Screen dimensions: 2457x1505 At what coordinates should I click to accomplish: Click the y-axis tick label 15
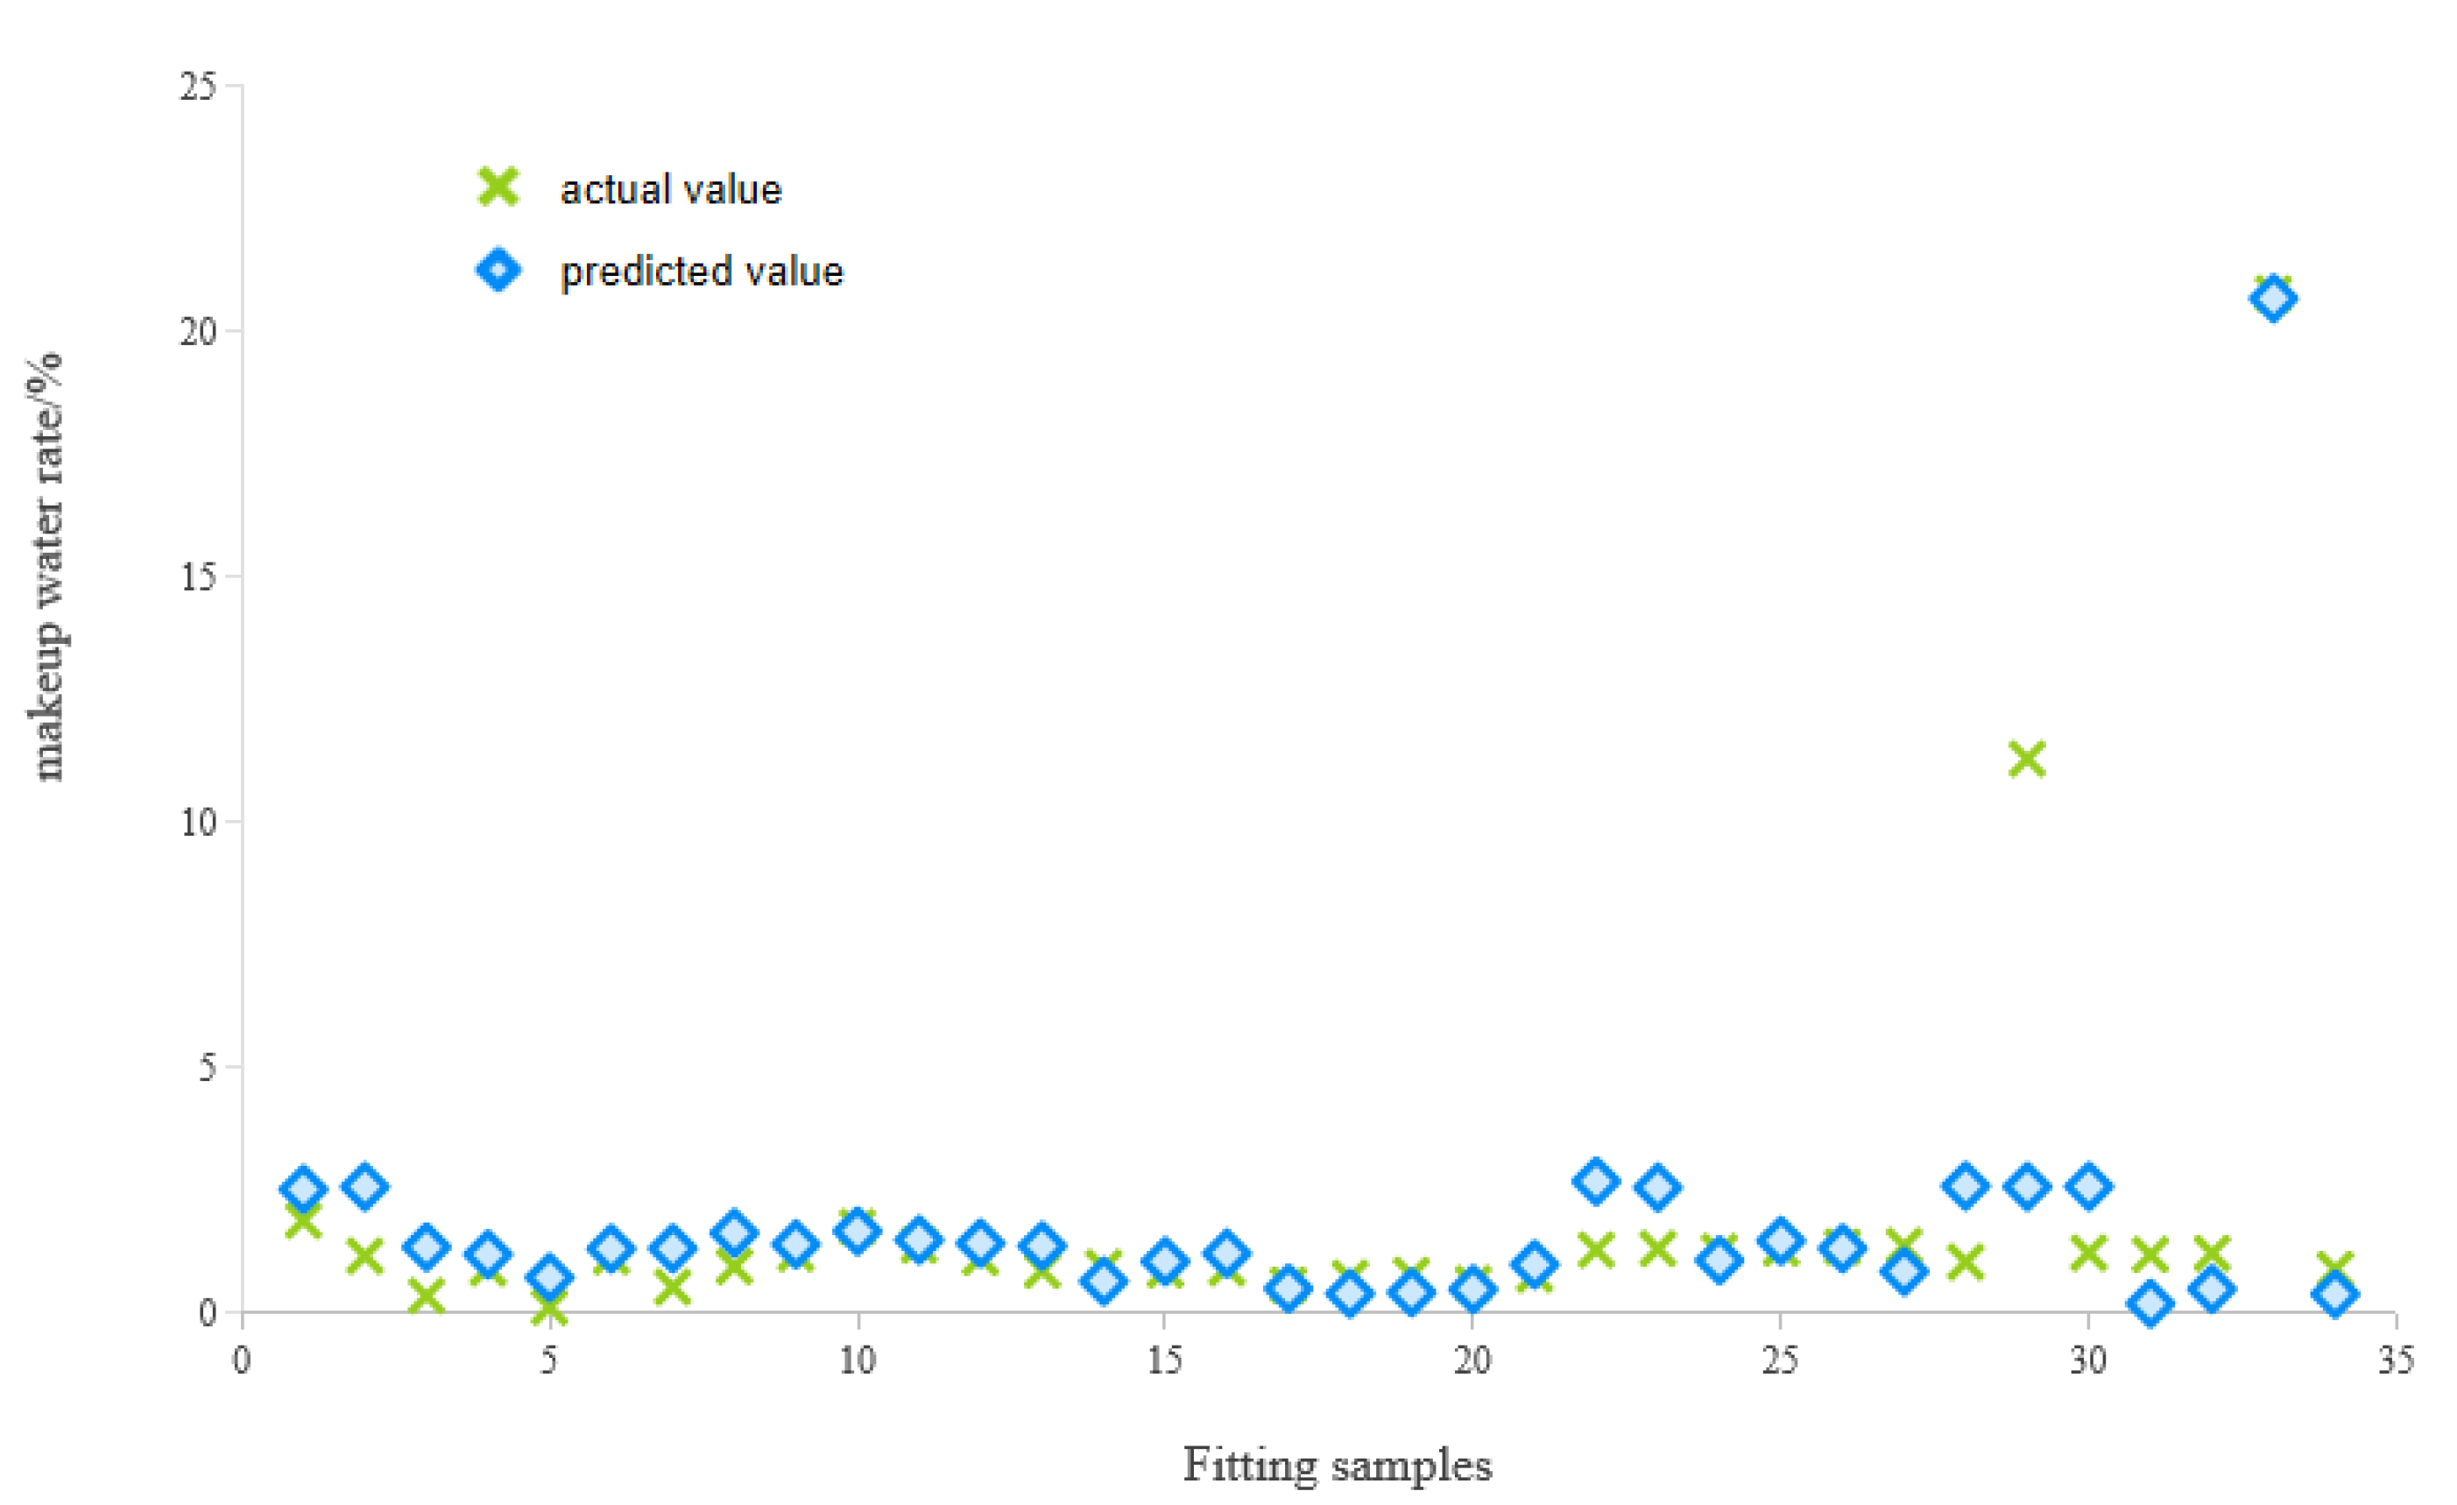click(197, 576)
